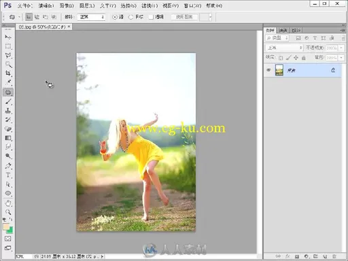
Task: Open the layer blend mode dropdown
Action: (284, 48)
